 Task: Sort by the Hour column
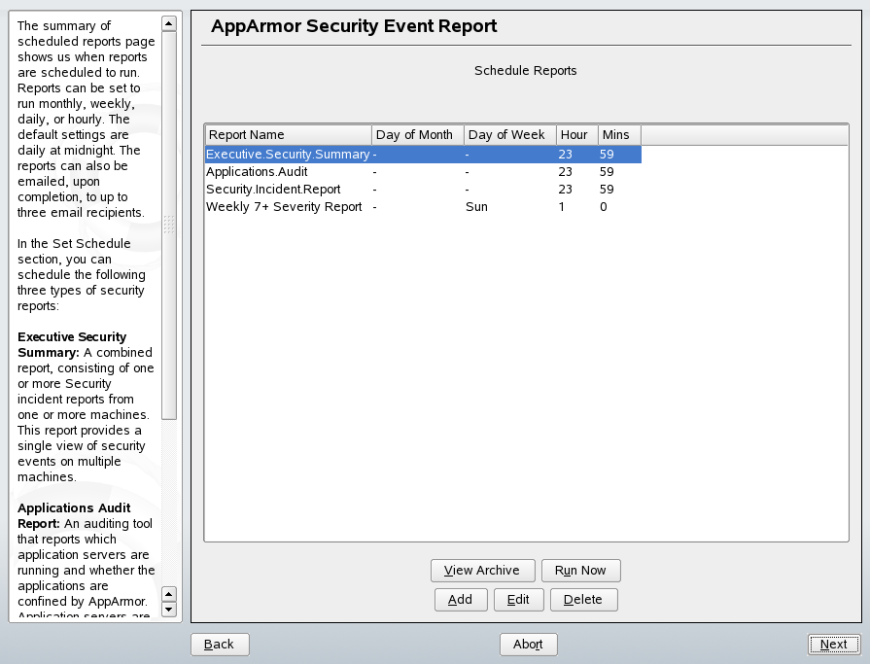tap(575, 134)
